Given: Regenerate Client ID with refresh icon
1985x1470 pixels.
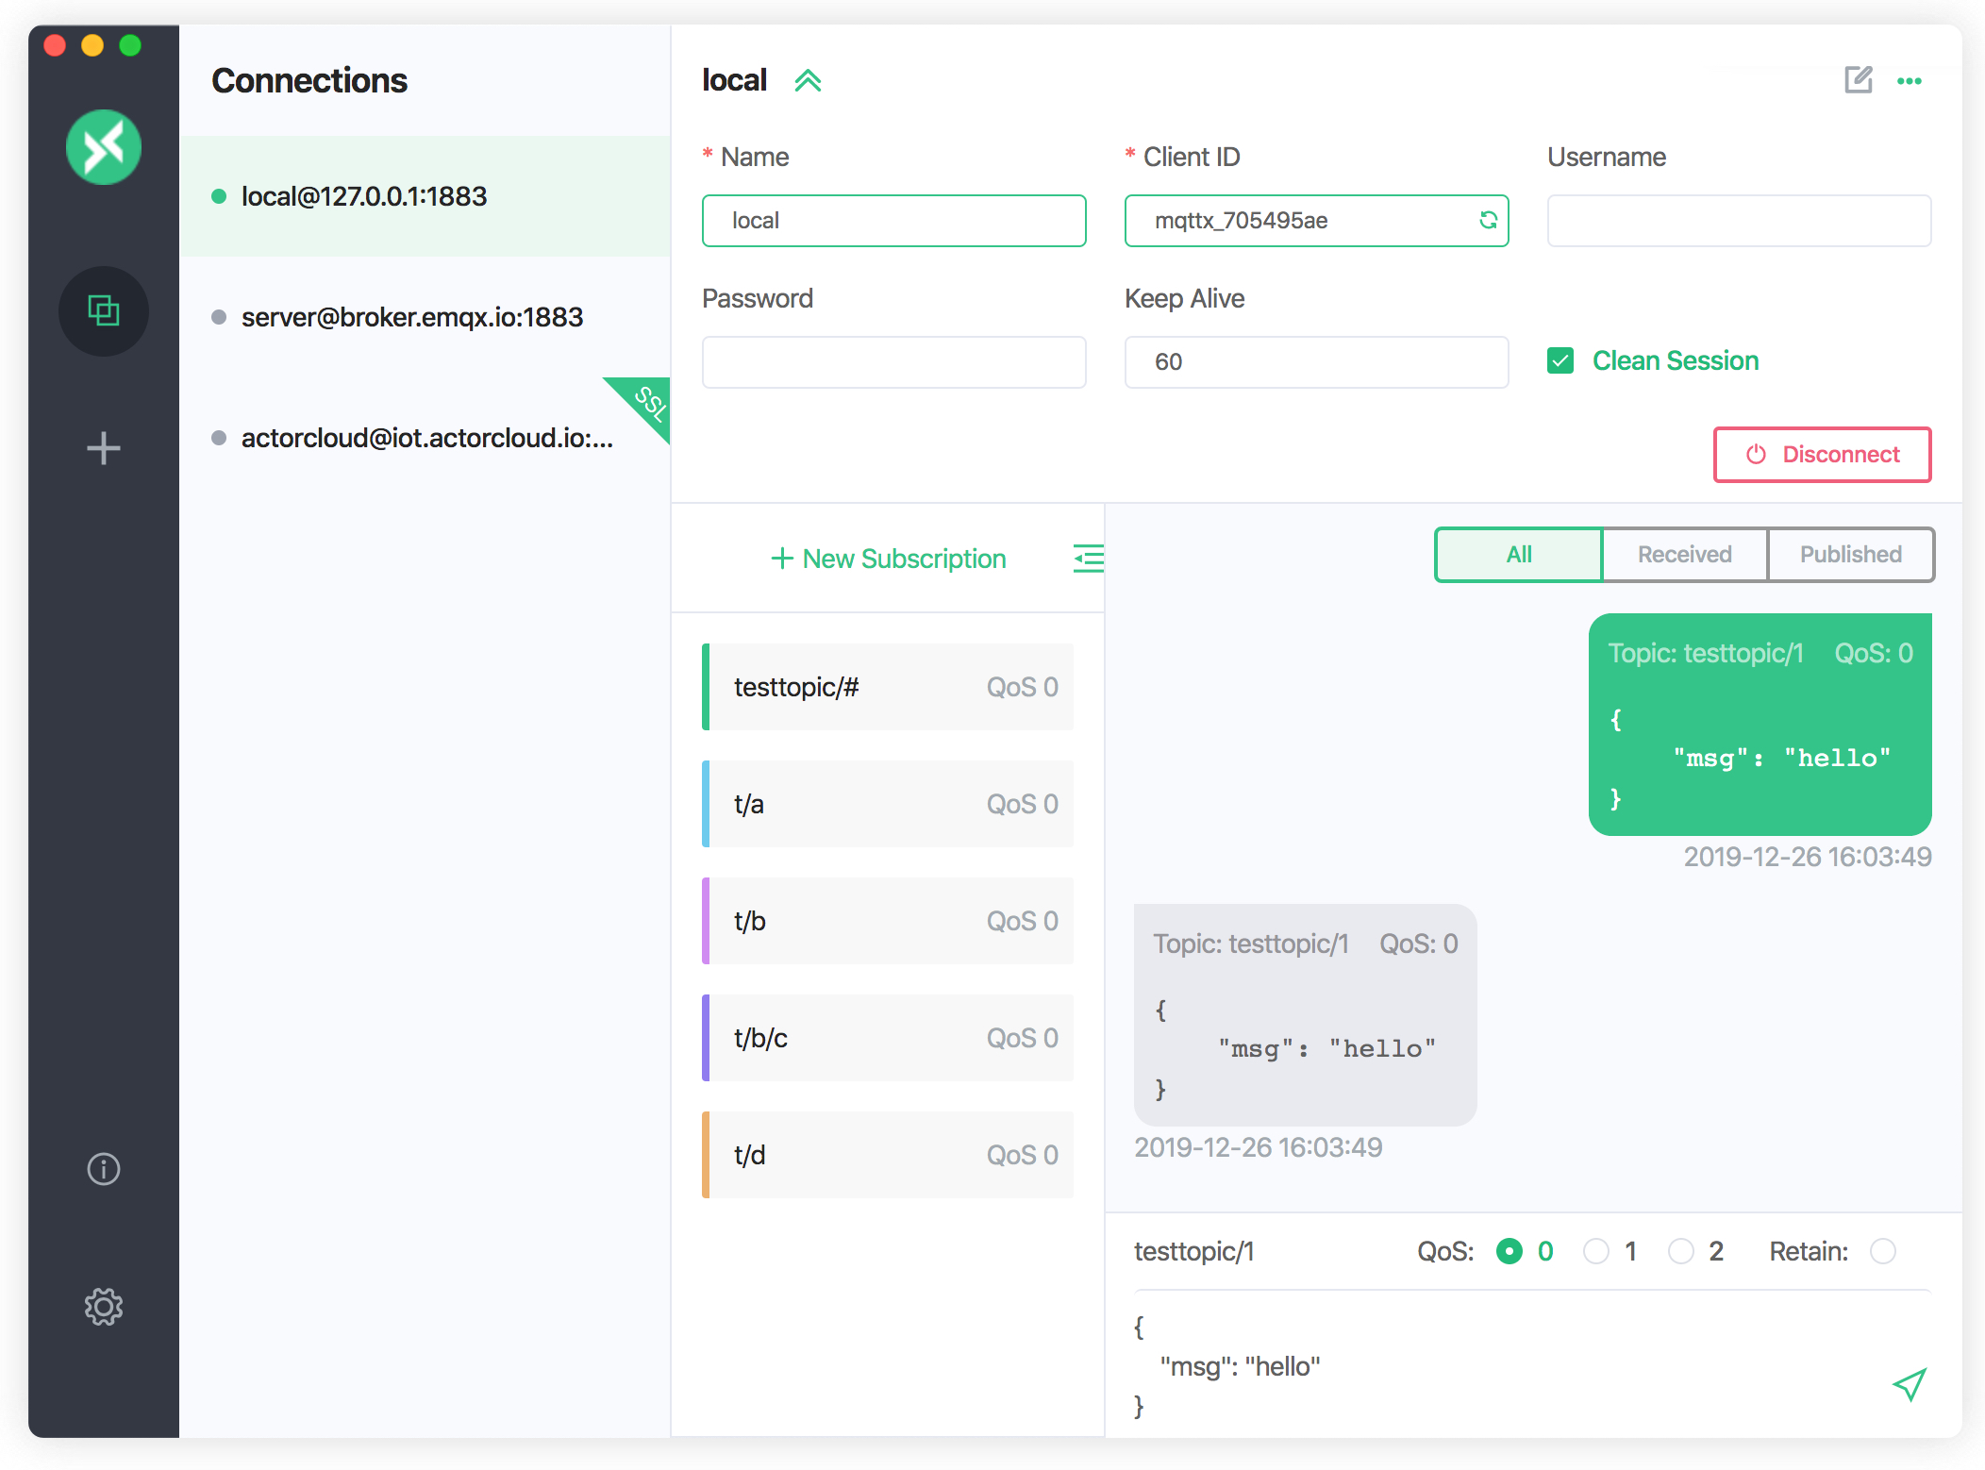Looking at the screenshot, I should click(x=1488, y=220).
